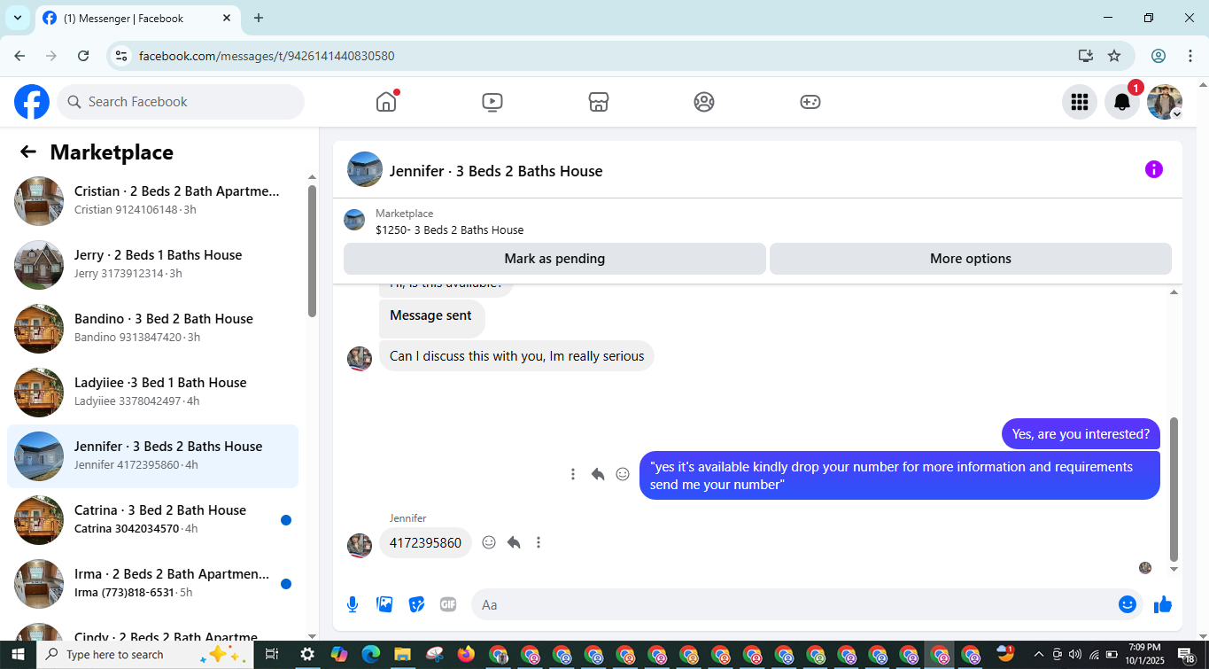Open Irma 2 Beds 2 Bath Apartment chat
Screen dimensions: 1209x669
point(152,584)
